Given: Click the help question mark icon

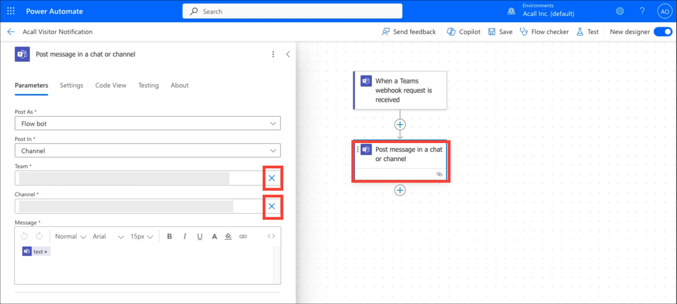Looking at the screenshot, I should 642,11.
